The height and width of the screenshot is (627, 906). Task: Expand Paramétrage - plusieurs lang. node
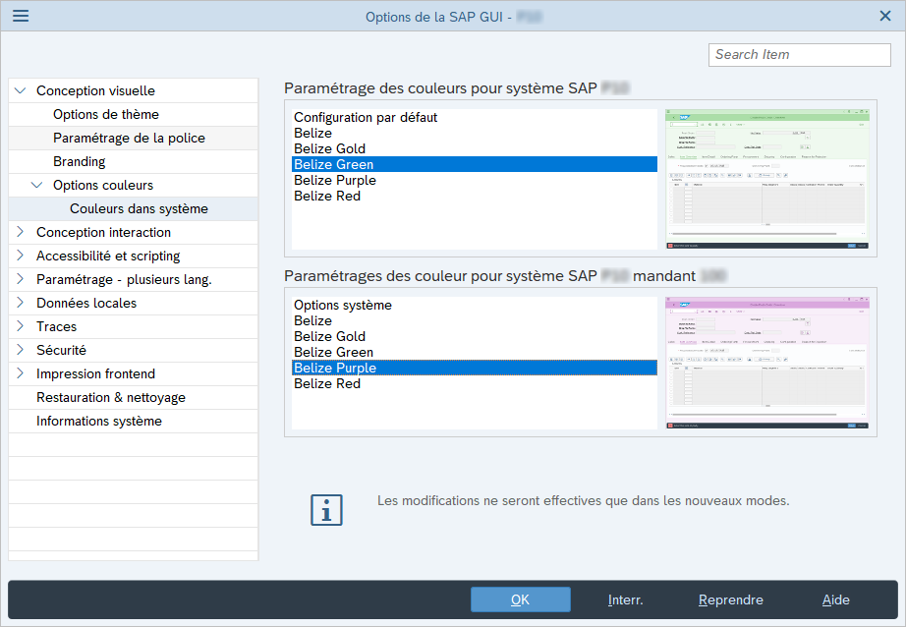[x=21, y=279]
